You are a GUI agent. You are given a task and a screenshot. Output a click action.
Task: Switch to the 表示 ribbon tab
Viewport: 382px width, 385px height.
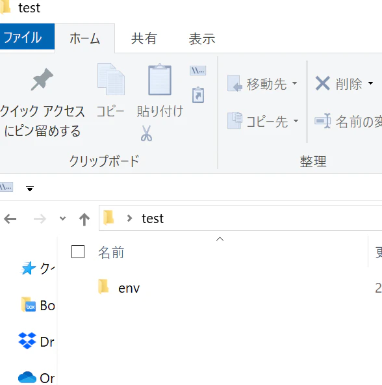coord(202,38)
